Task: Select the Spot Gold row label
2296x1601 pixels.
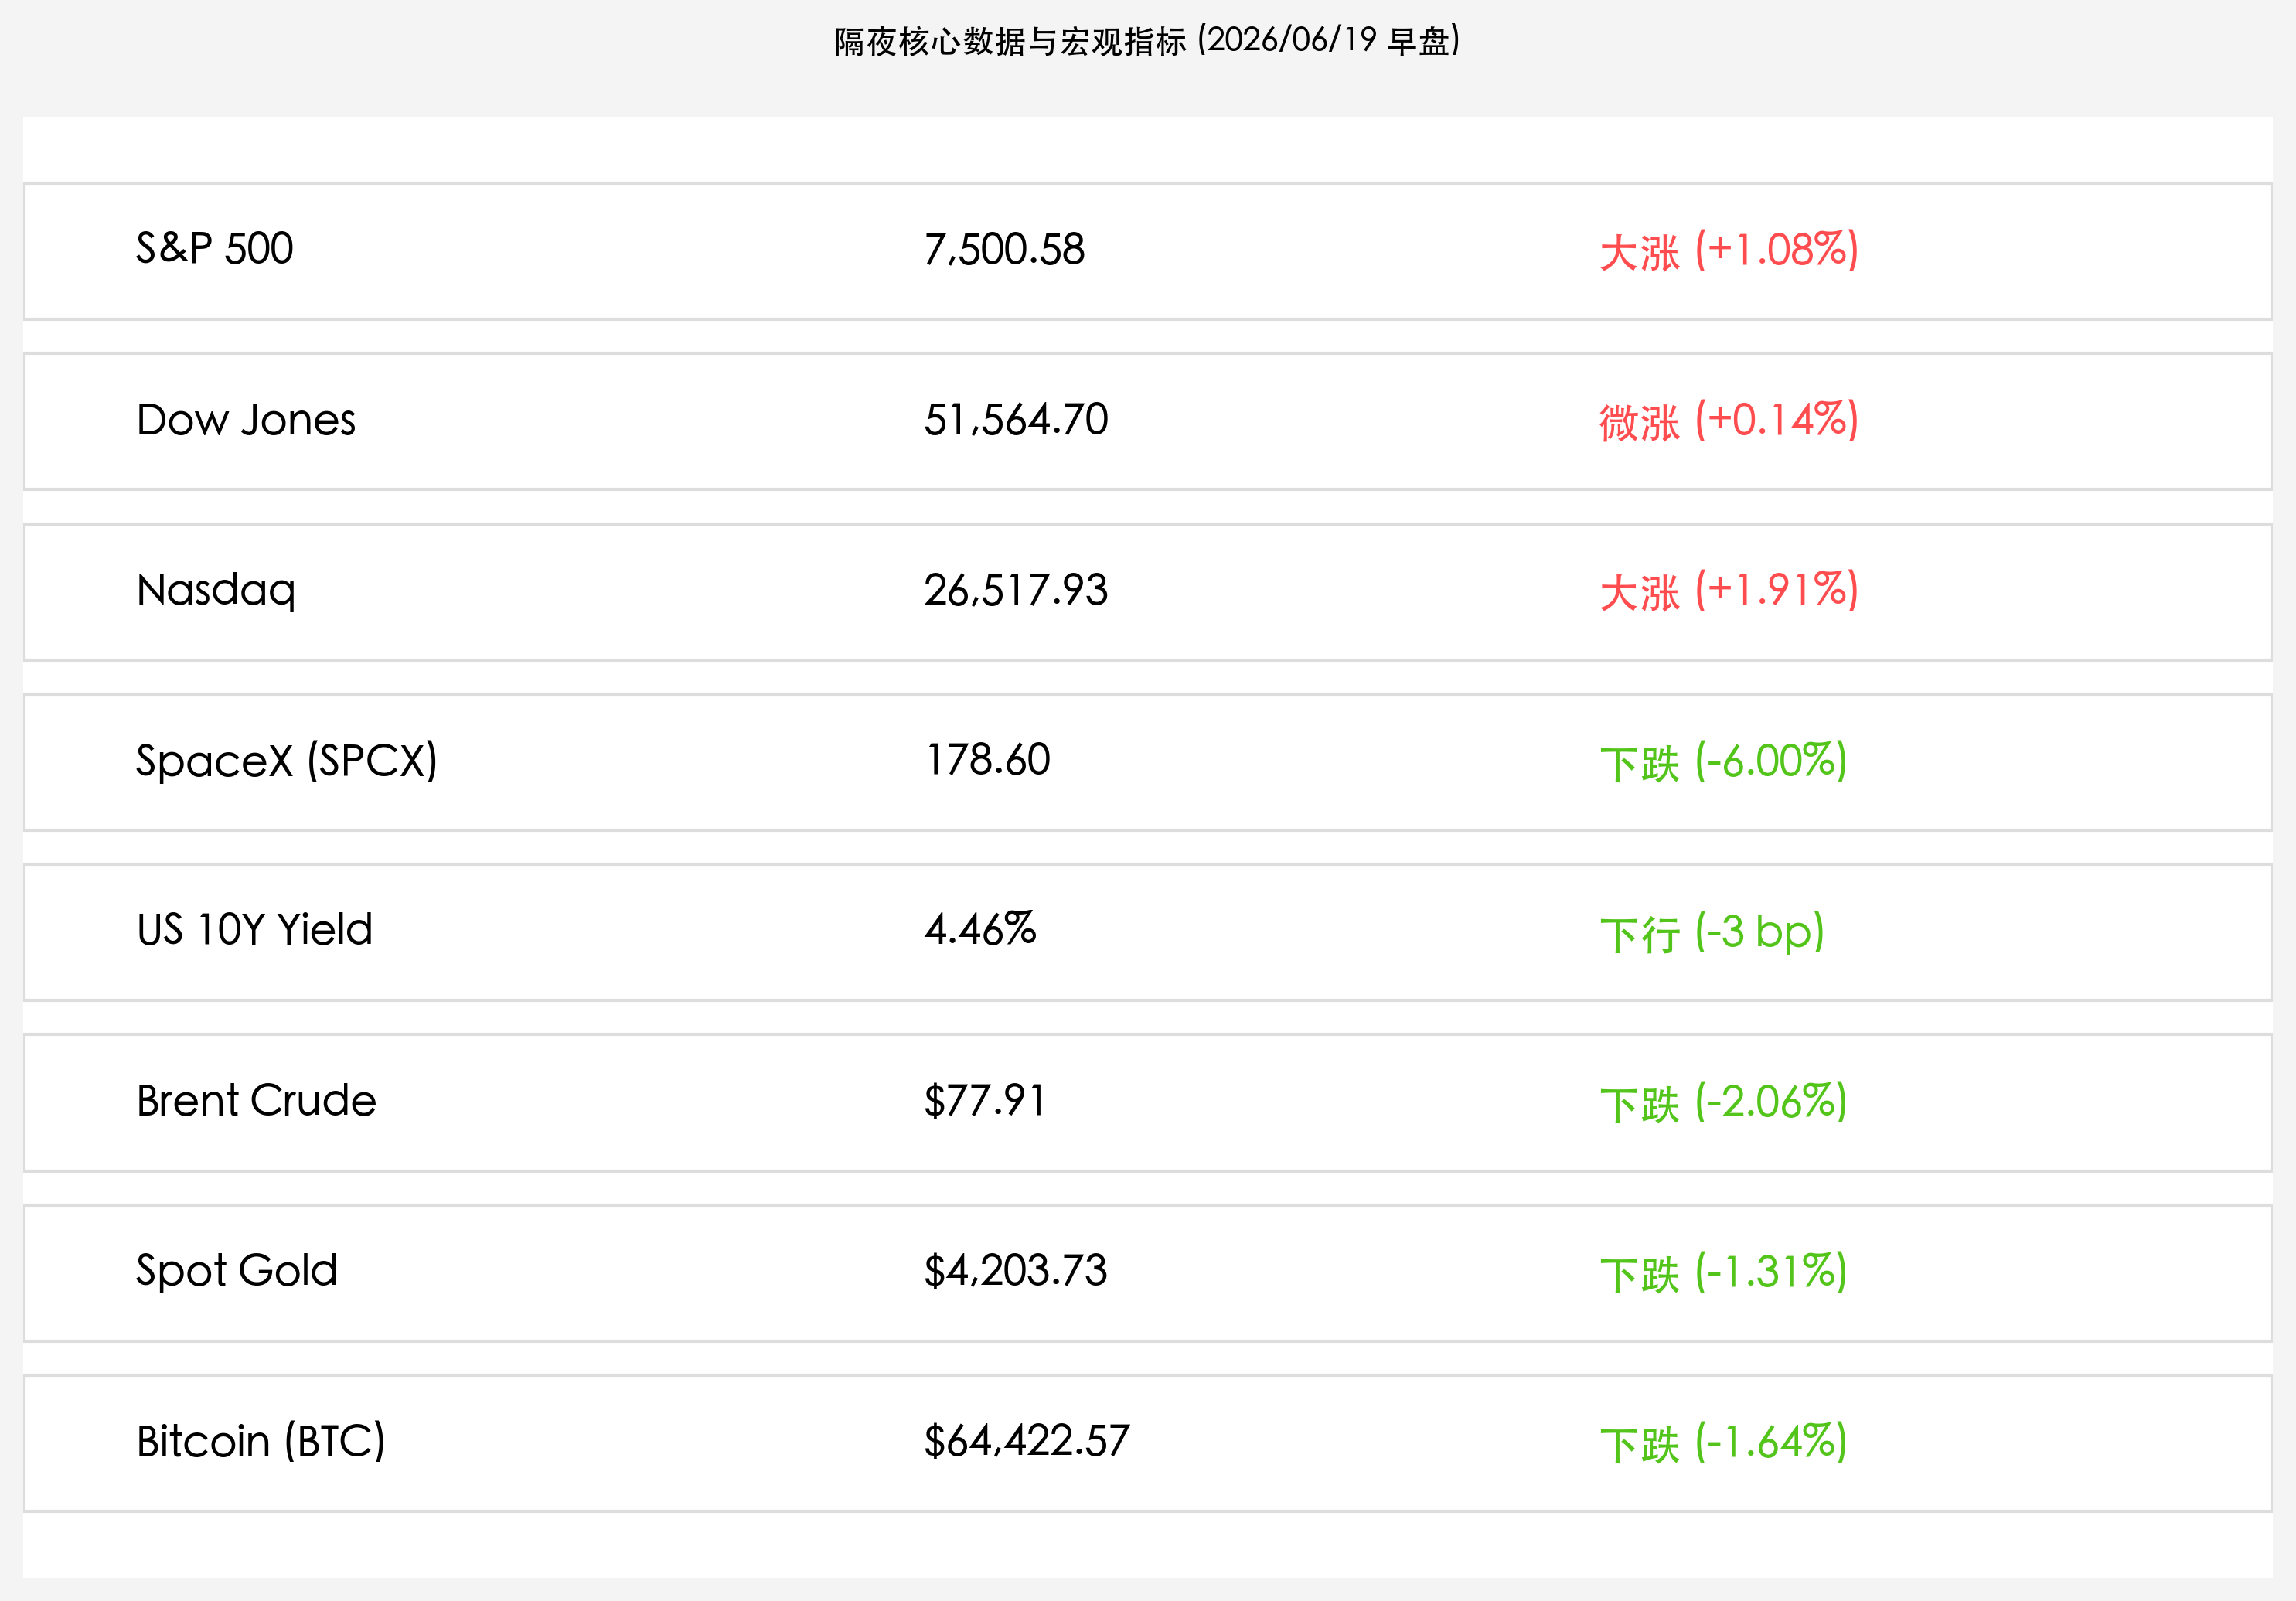Action: point(237,1272)
